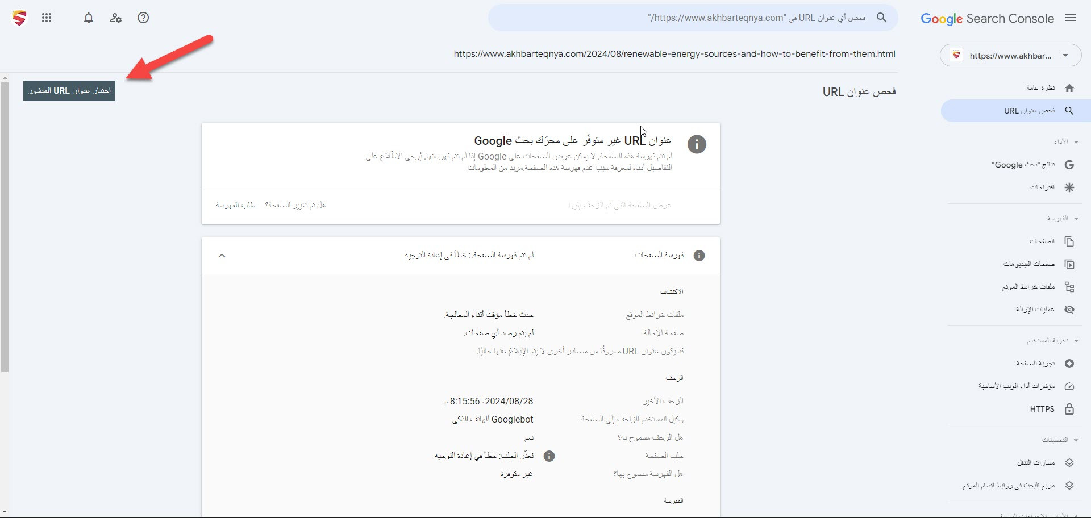Open the notifications bell

click(89, 18)
